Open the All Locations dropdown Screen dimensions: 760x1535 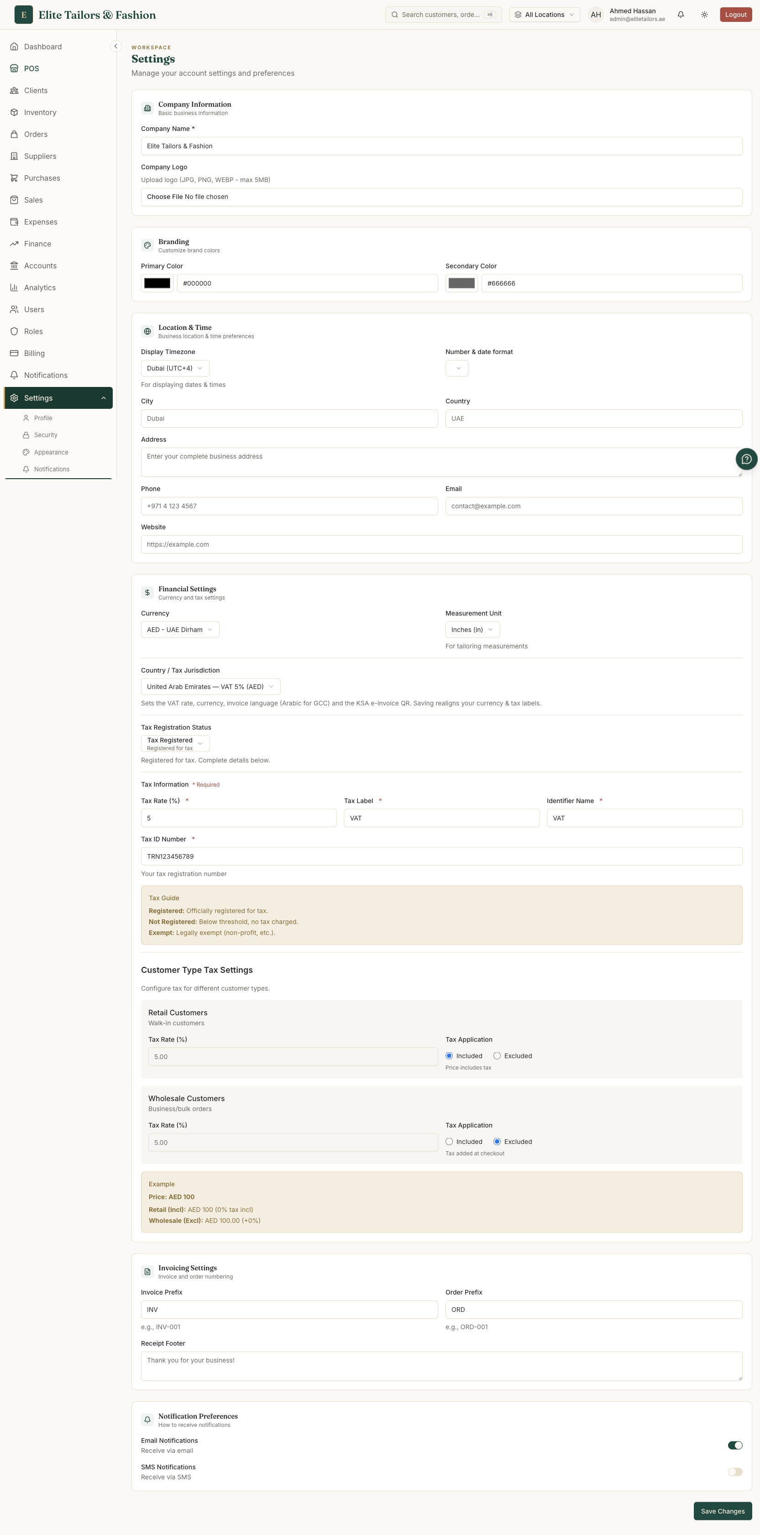[544, 14]
